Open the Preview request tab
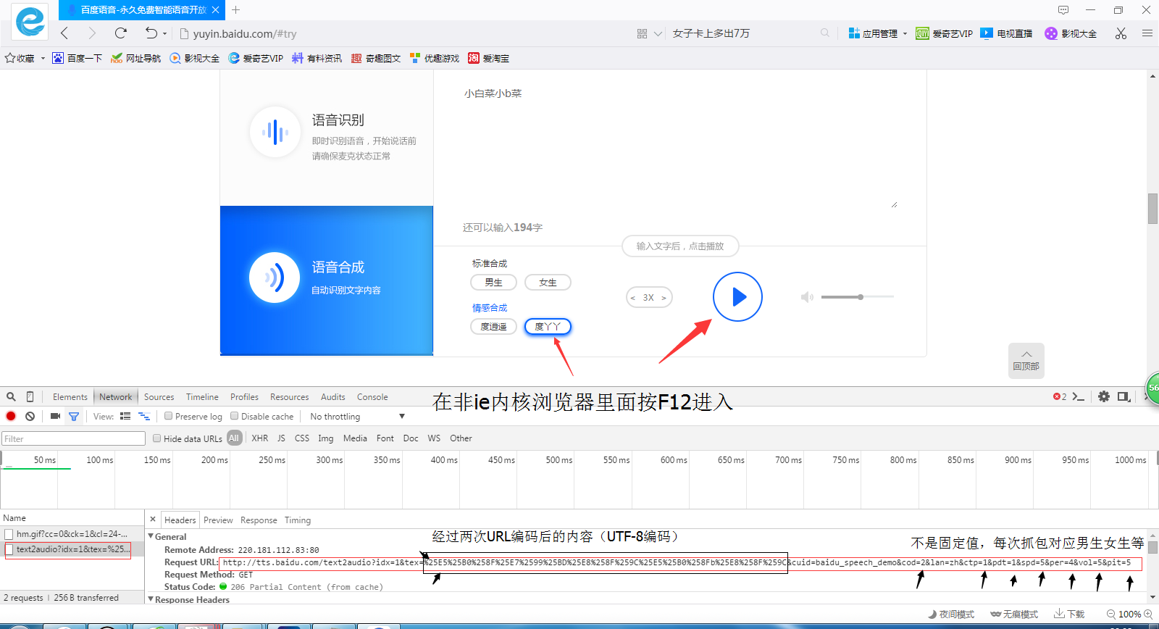 pyautogui.click(x=218, y=520)
